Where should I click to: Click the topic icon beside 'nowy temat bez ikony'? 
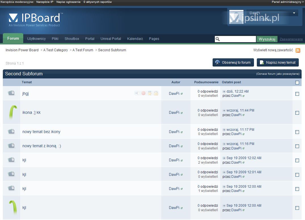11,131
